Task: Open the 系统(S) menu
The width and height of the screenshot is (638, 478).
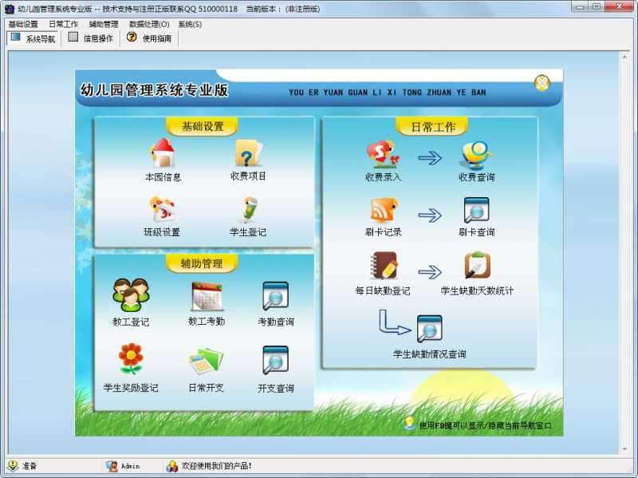Action: click(x=191, y=25)
